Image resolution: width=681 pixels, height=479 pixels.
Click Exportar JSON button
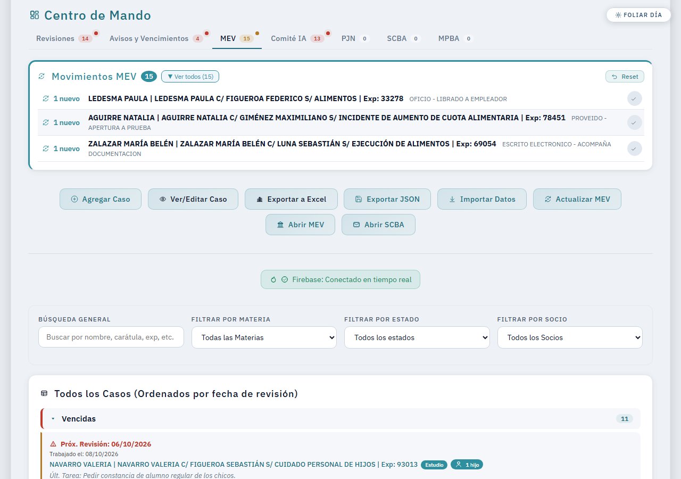point(387,199)
